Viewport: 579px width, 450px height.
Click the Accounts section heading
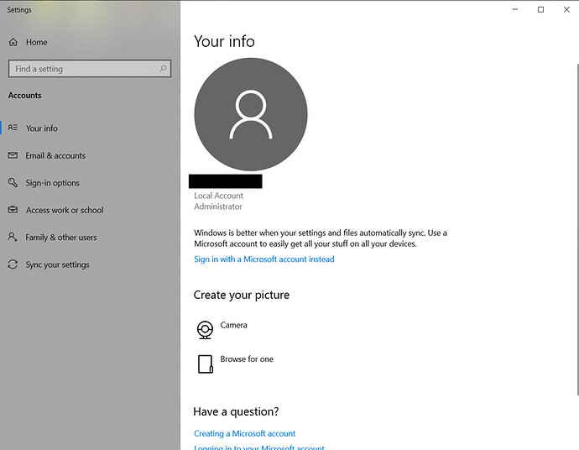pyautogui.click(x=24, y=96)
